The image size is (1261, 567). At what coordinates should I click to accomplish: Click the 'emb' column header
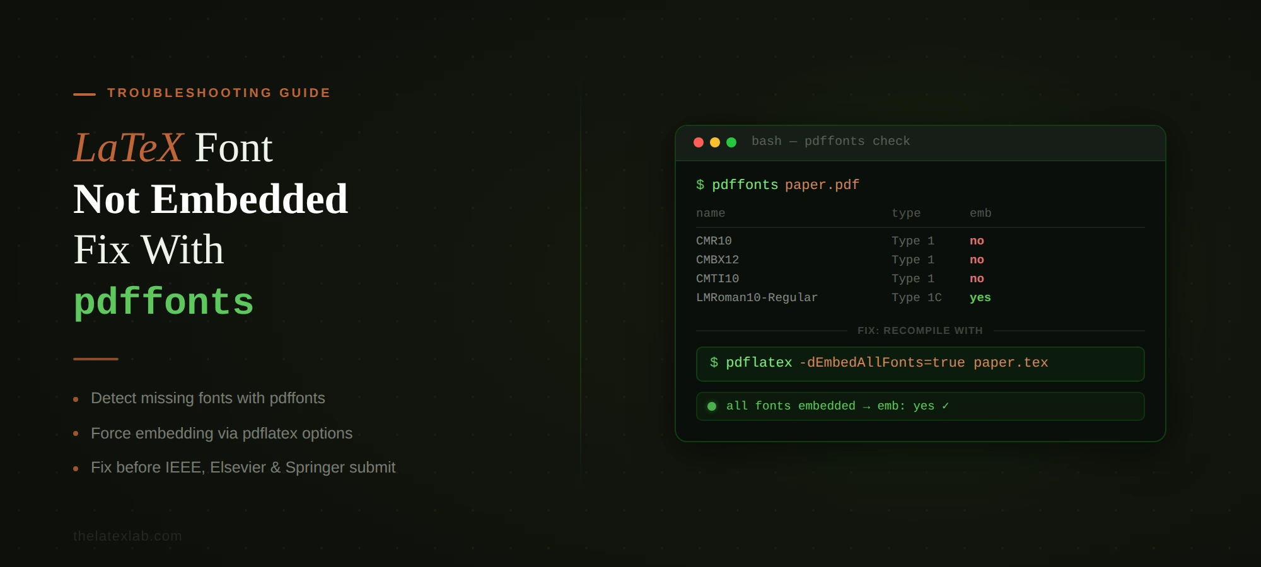pos(980,213)
